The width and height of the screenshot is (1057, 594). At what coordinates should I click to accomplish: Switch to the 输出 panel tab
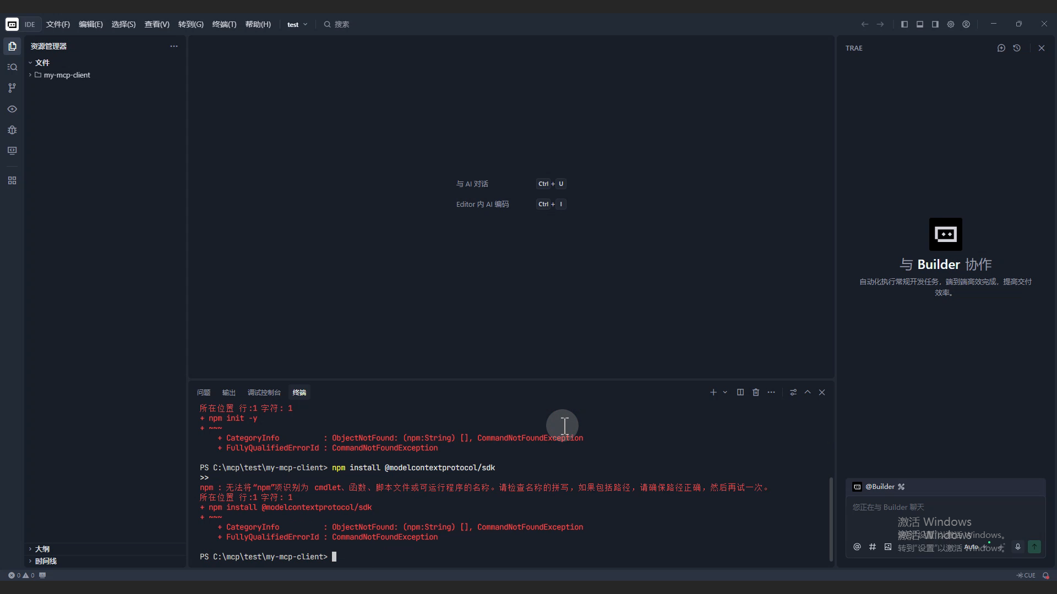tap(228, 392)
